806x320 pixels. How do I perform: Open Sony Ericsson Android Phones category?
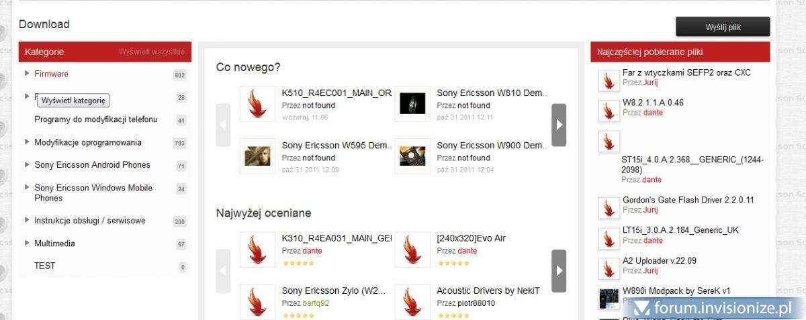pyautogui.click(x=92, y=165)
